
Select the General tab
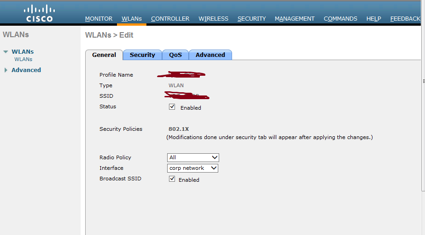click(104, 55)
